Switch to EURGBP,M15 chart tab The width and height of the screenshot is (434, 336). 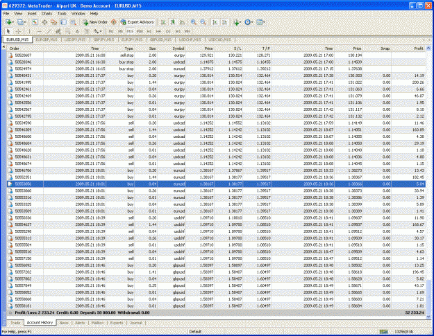47,39
